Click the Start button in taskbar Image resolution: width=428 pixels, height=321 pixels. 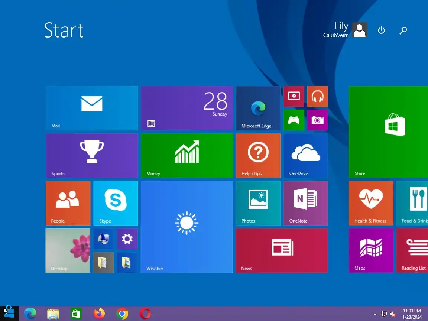tap(9, 313)
